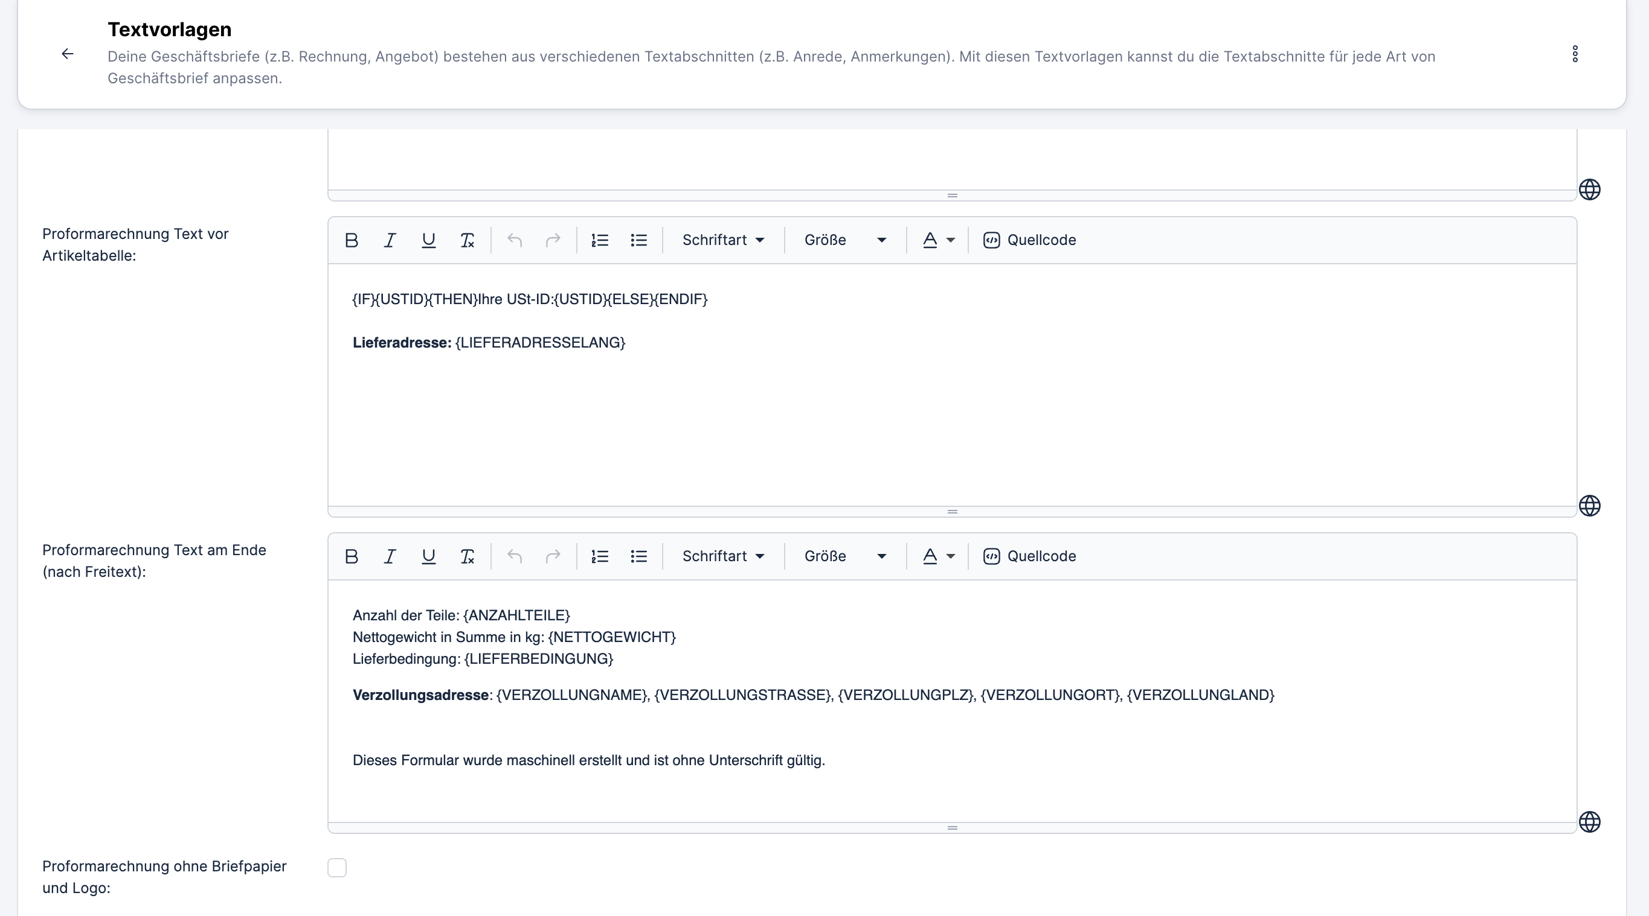Open Größe dropdown in 'Text vor Artikeltabelle' editor
The height and width of the screenshot is (916, 1649).
(845, 240)
